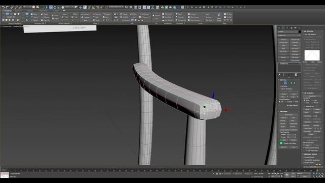The height and width of the screenshot is (183, 325).
Task: Select Element sub-object in Selection rollout
Action: tap(295, 83)
